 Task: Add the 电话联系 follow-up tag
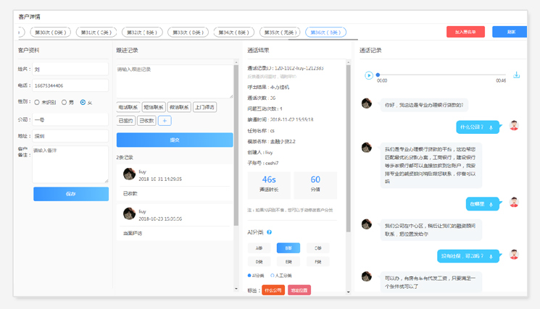128,107
